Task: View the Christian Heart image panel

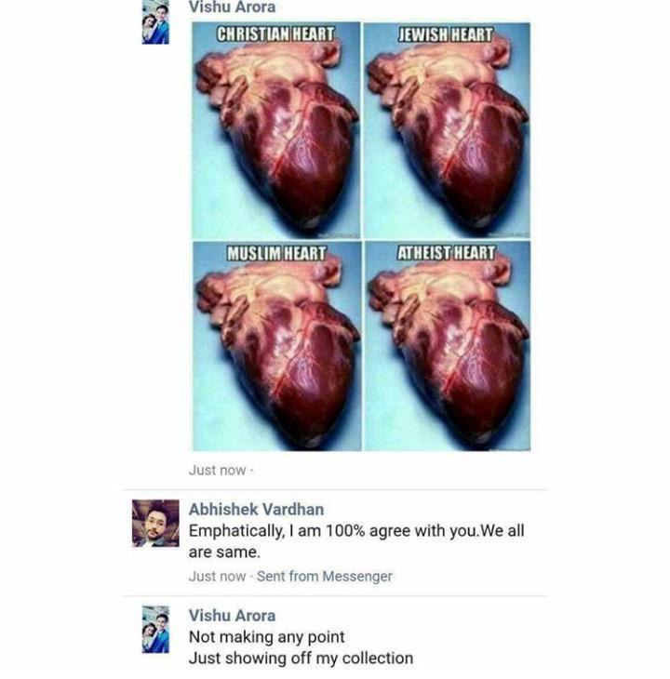Action: pos(276,130)
